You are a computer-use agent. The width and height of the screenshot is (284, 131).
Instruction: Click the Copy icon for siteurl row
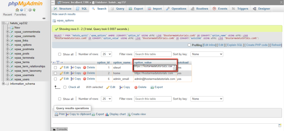coord(72,68)
